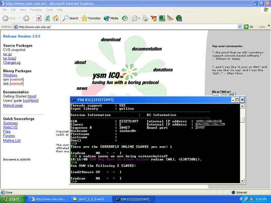The image size is (271, 203).
Task: Click the cat-shaped toolbar icon
Action: (170, 18)
